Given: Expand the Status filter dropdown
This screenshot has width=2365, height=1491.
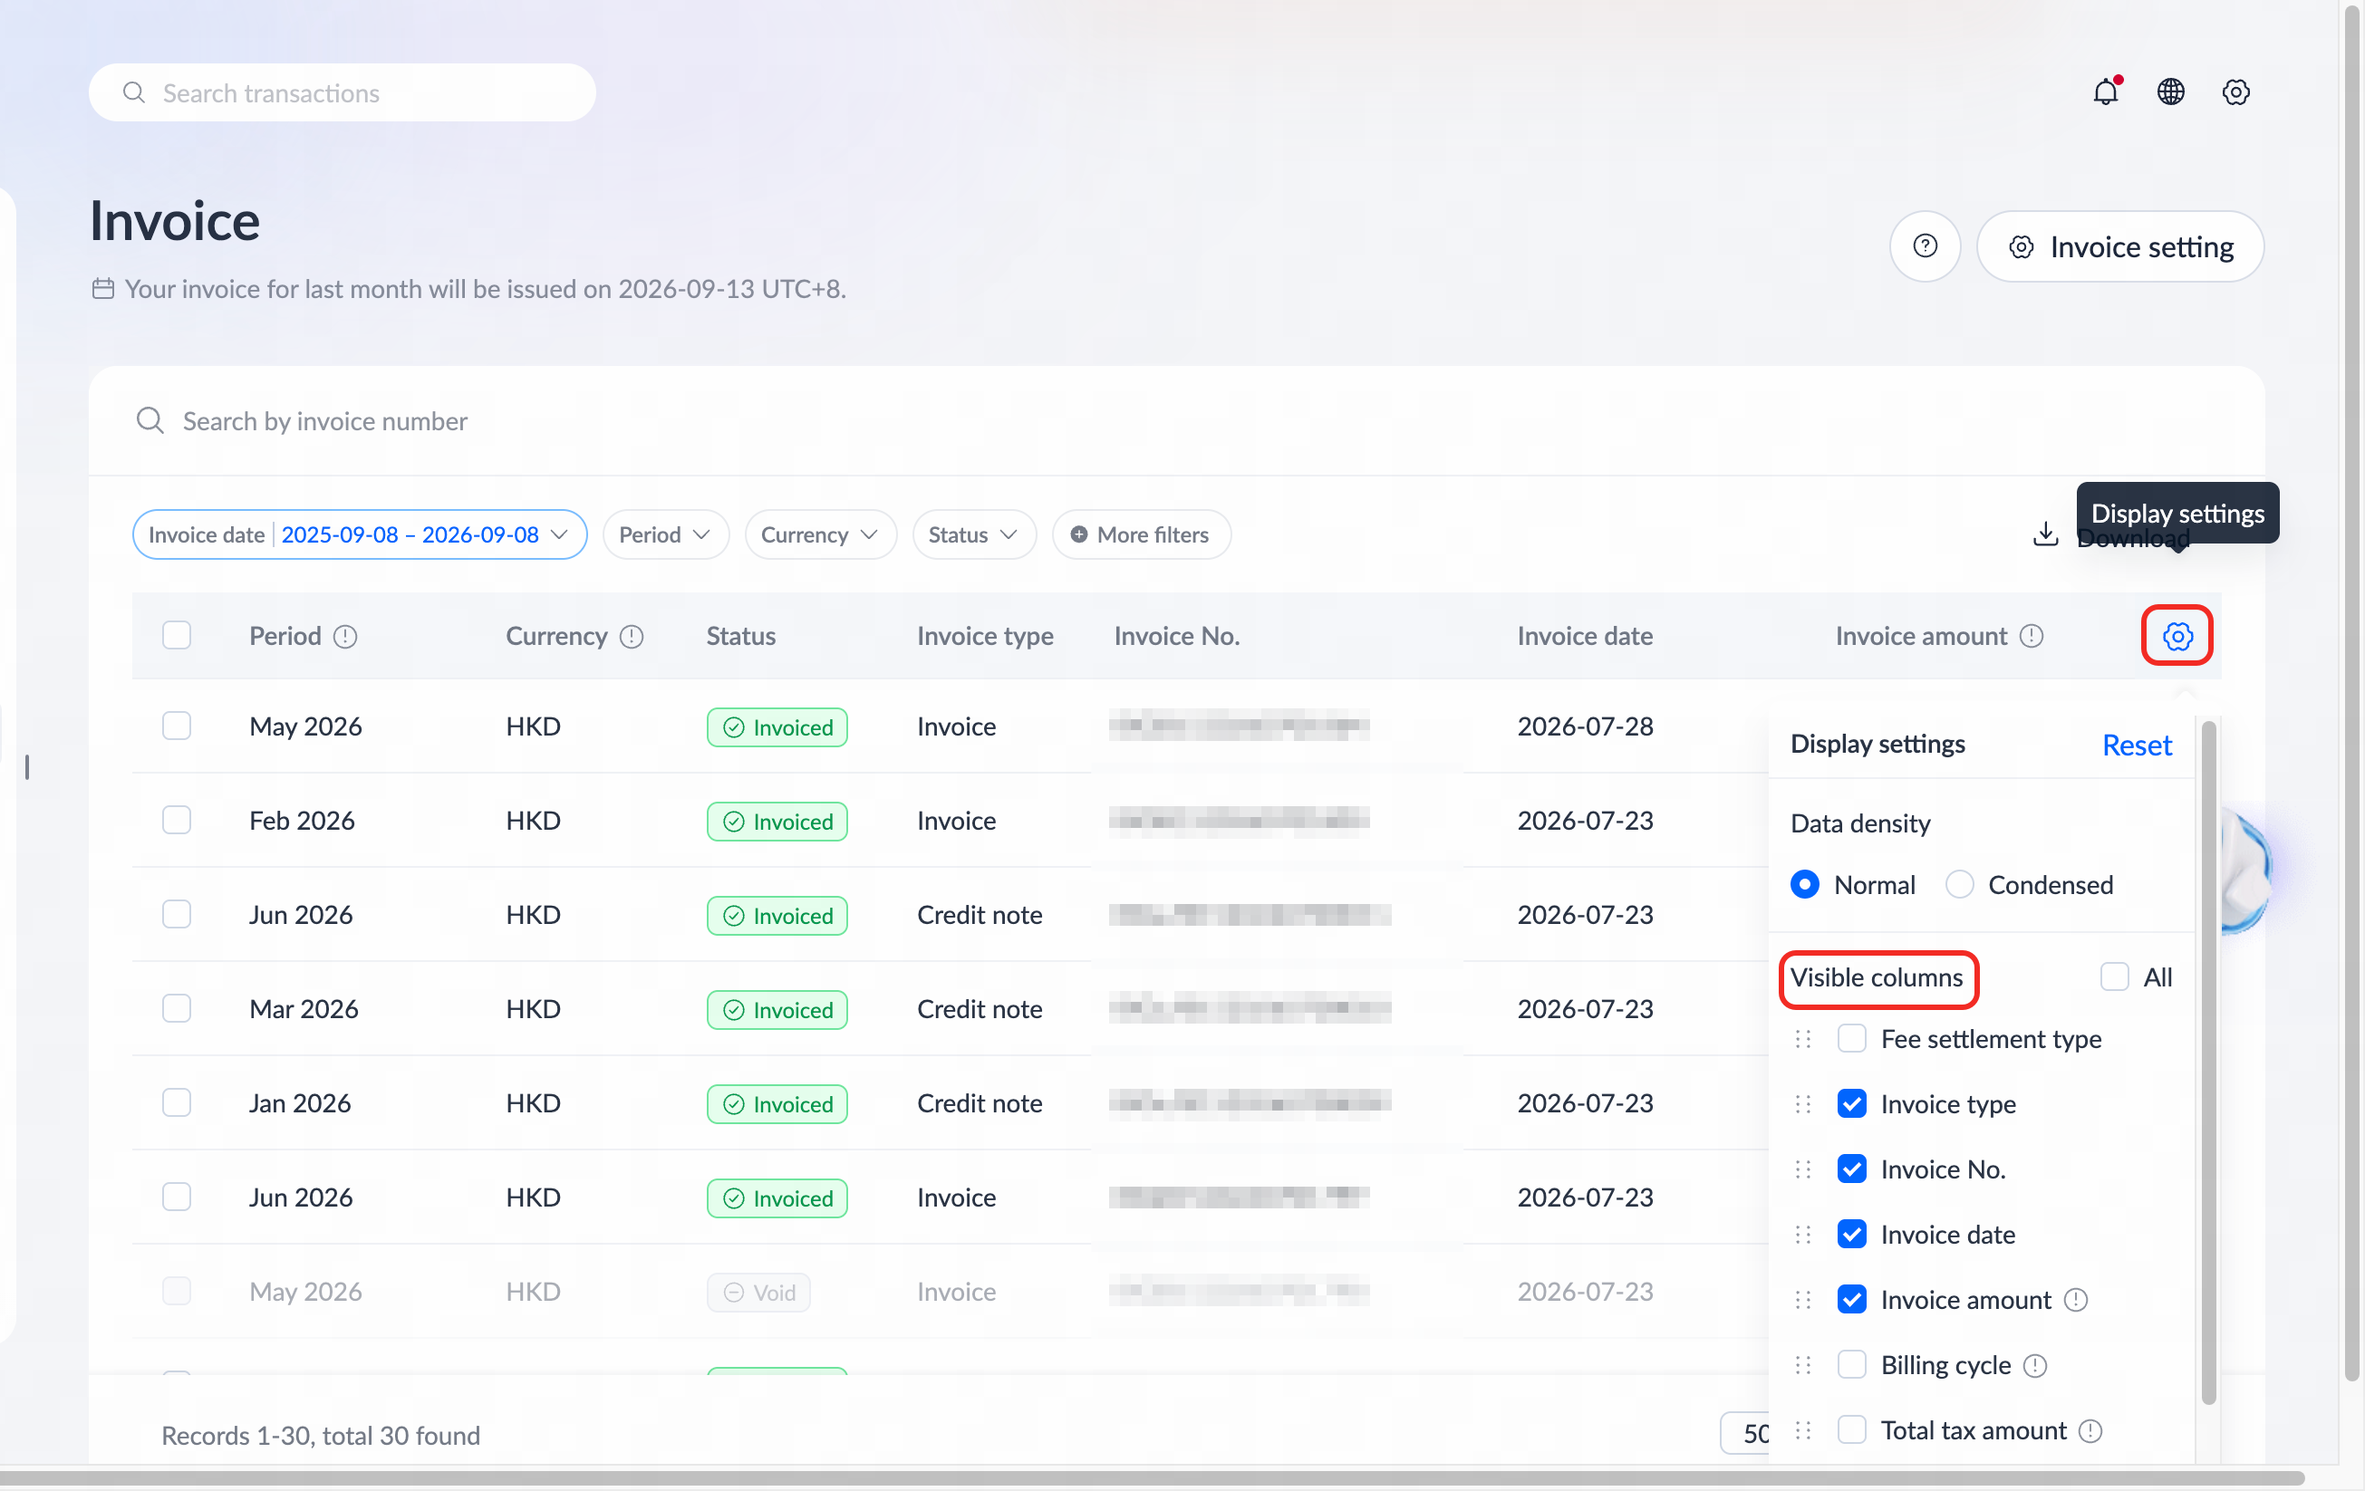Looking at the screenshot, I should pos(973,535).
